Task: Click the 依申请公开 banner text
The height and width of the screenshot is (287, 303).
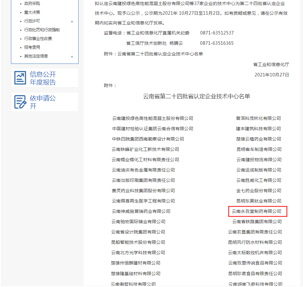Action: tap(43, 102)
